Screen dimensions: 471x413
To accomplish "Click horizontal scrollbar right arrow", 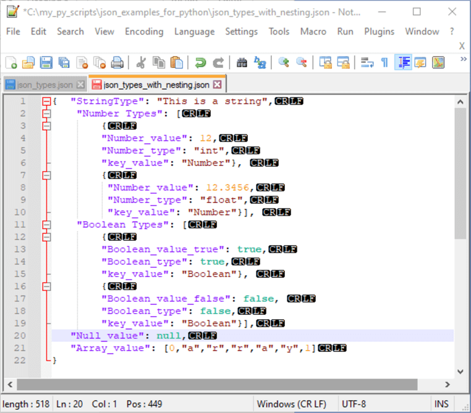I will pos(448,385).
